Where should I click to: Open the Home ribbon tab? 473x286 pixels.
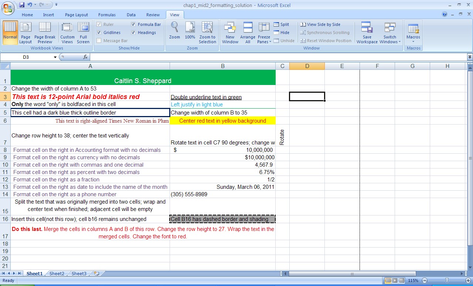click(27, 15)
